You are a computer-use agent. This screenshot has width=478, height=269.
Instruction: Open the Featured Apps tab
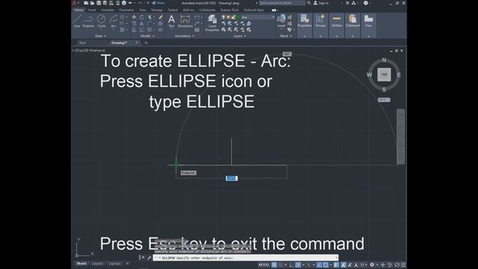(x=254, y=10)
